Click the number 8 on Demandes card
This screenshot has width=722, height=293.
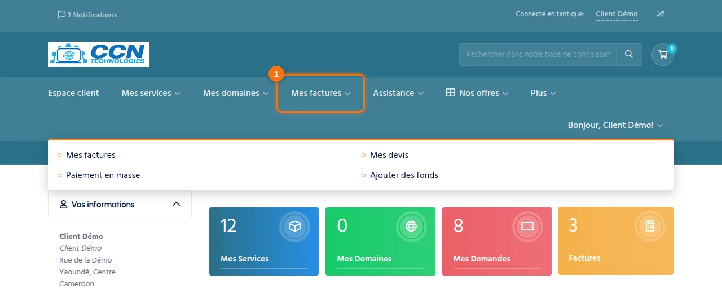click(x=459, y=225)
